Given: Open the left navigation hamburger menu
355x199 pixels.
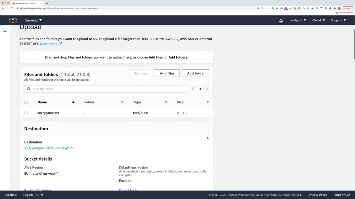Looking at the screenshot, I should (x=5, y=30).
